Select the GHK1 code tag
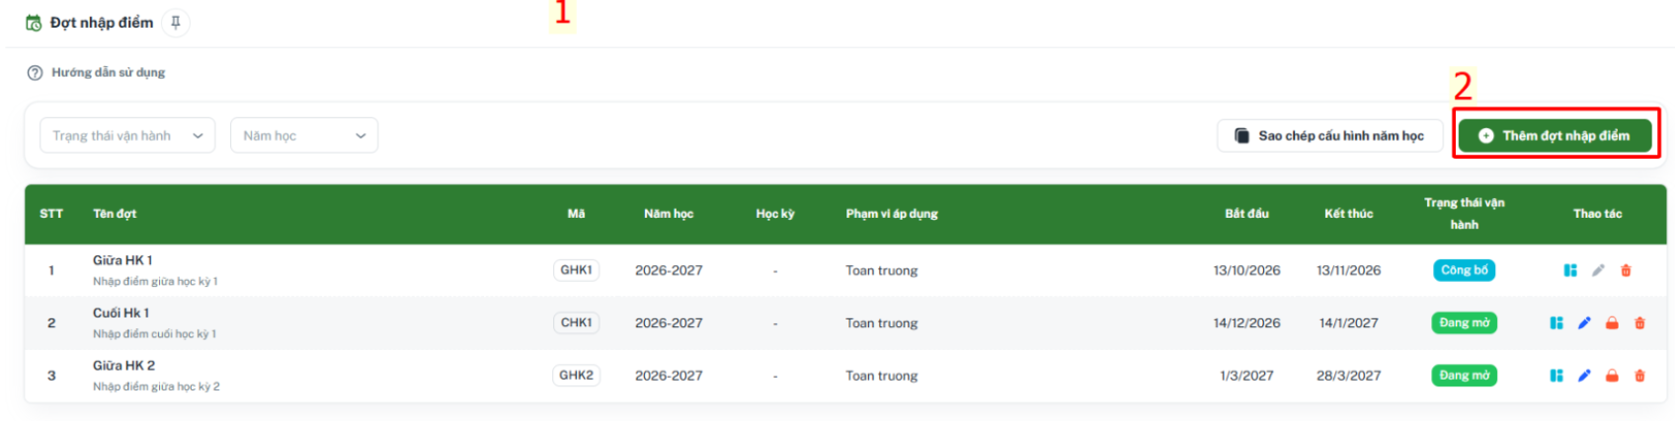The width and height of the screenshot is (1675, 421). [x=576, y=270]
